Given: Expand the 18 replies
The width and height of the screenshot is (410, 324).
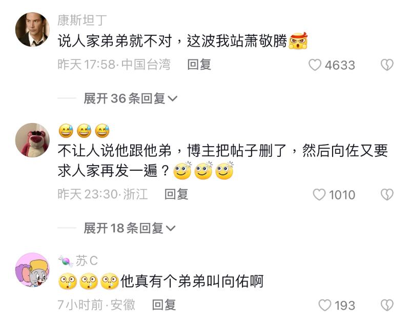Looking at the screenshot, I should click(x=130, y=228).
